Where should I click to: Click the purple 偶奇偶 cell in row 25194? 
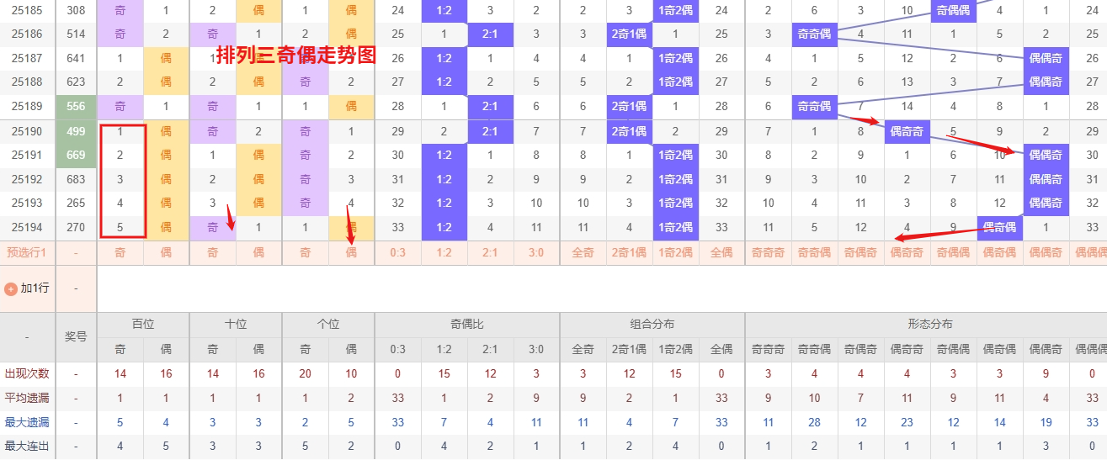999,228
